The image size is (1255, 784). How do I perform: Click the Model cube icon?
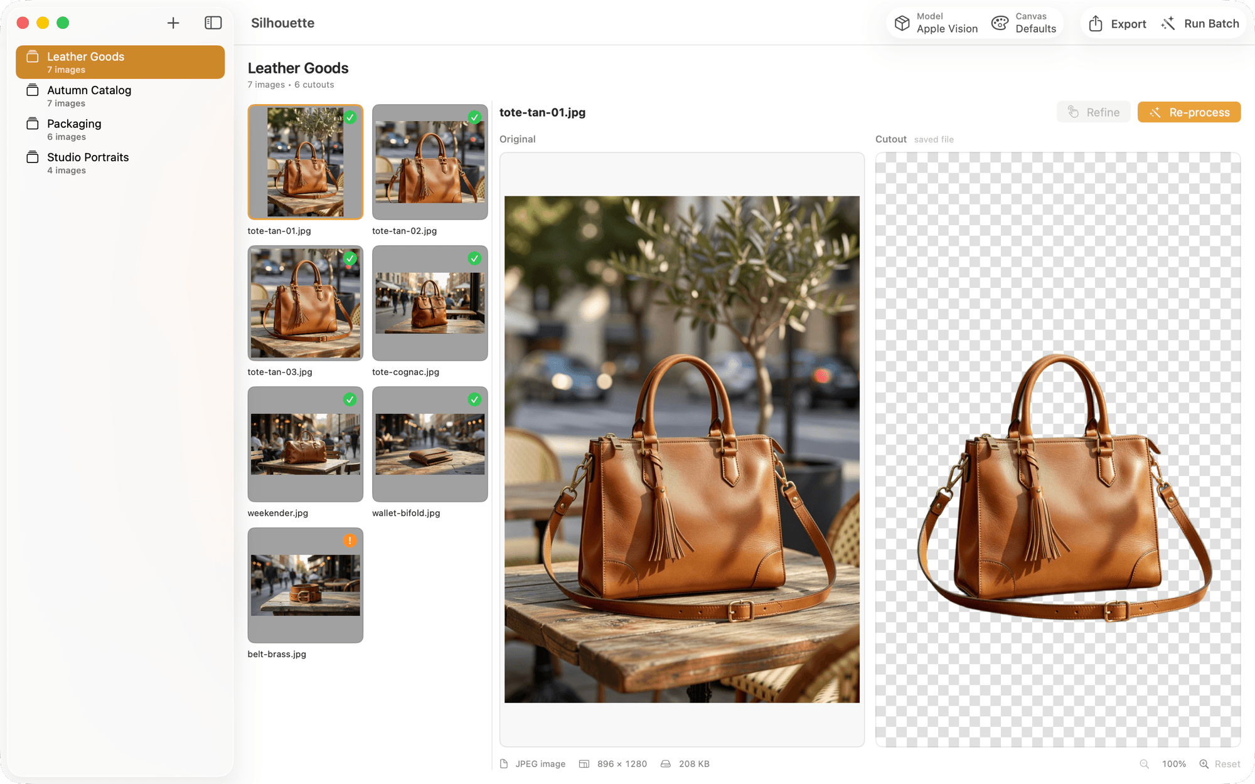(902, 23)
